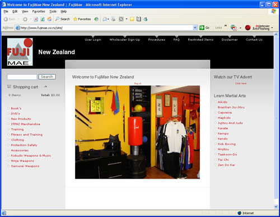Click the site search text field
This screenshot has width=280, height=217.
[22, 77]
